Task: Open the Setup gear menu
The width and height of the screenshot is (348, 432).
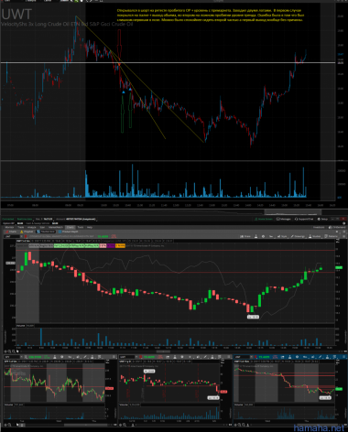Action: (x=322, y=219)
